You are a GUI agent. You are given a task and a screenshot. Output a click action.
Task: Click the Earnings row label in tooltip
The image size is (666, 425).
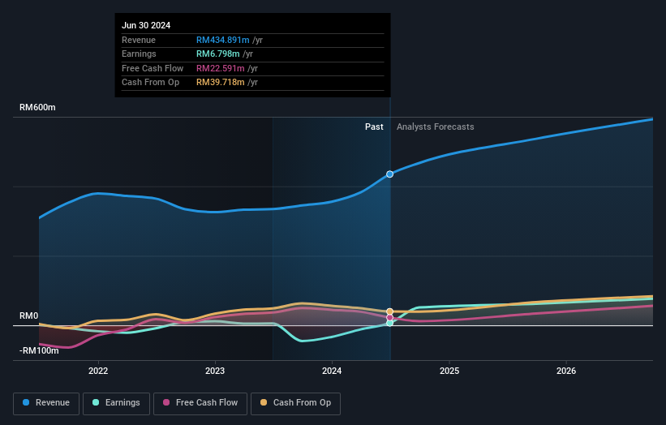point(139,54)
